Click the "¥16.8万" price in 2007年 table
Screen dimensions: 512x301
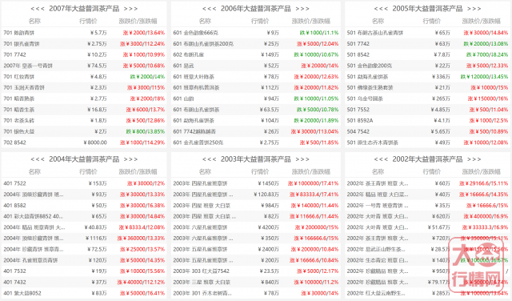tap(97, 110)
